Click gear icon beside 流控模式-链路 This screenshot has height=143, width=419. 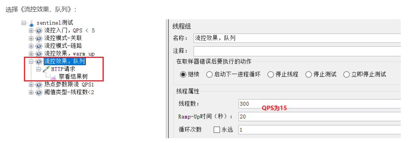click(39, 46)
